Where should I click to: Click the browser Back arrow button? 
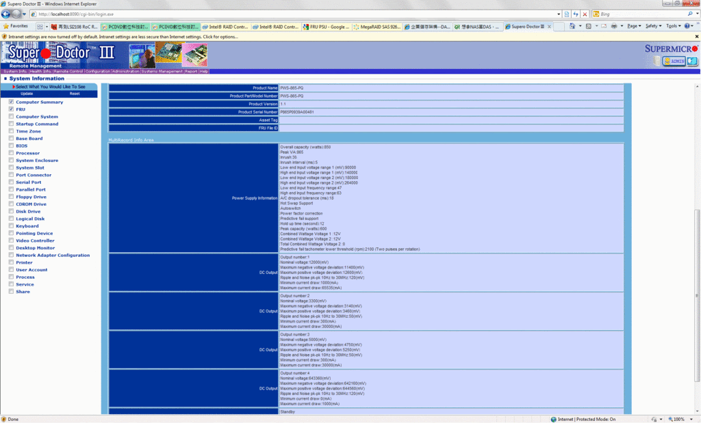7,14
